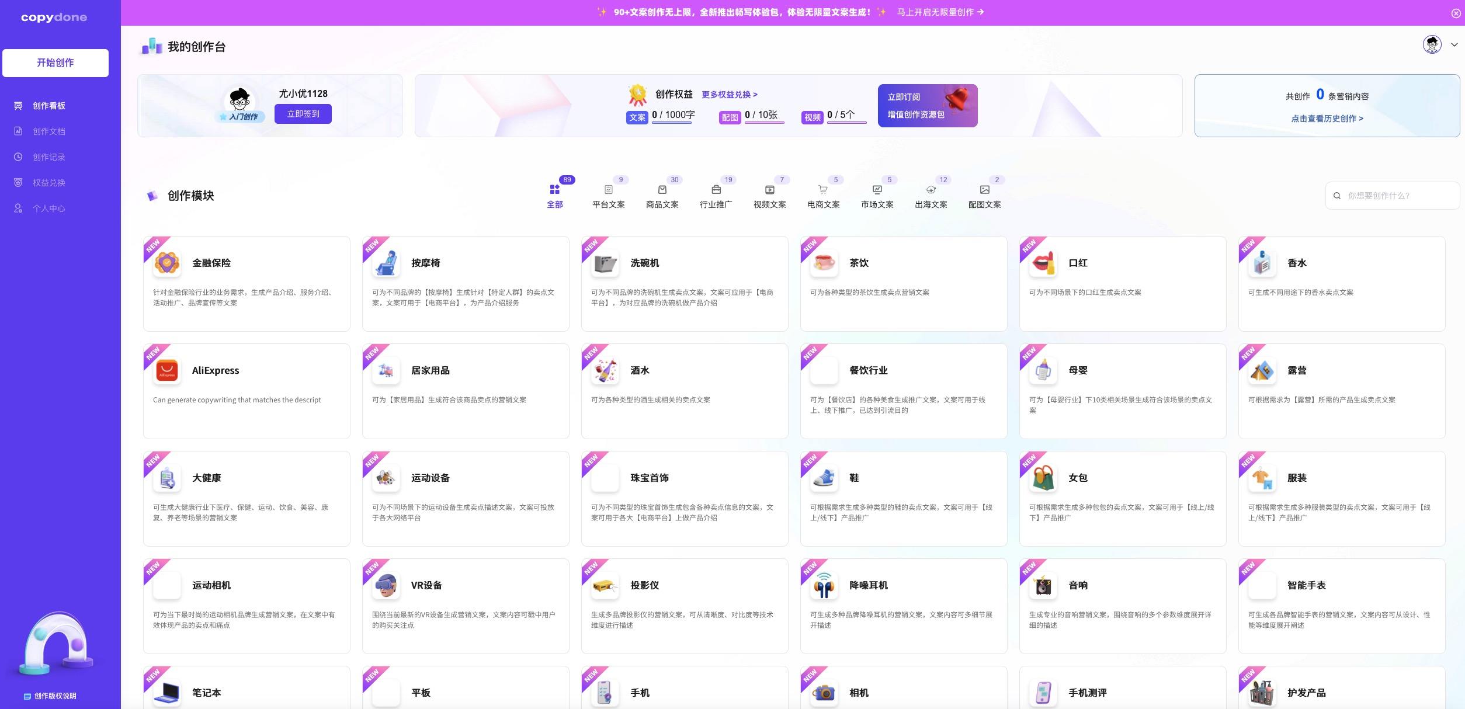The height and width of the screenshot is (709, 1465).
Task: Click the 运动设备 sports balls icon
Action: (x=386, y=478)
